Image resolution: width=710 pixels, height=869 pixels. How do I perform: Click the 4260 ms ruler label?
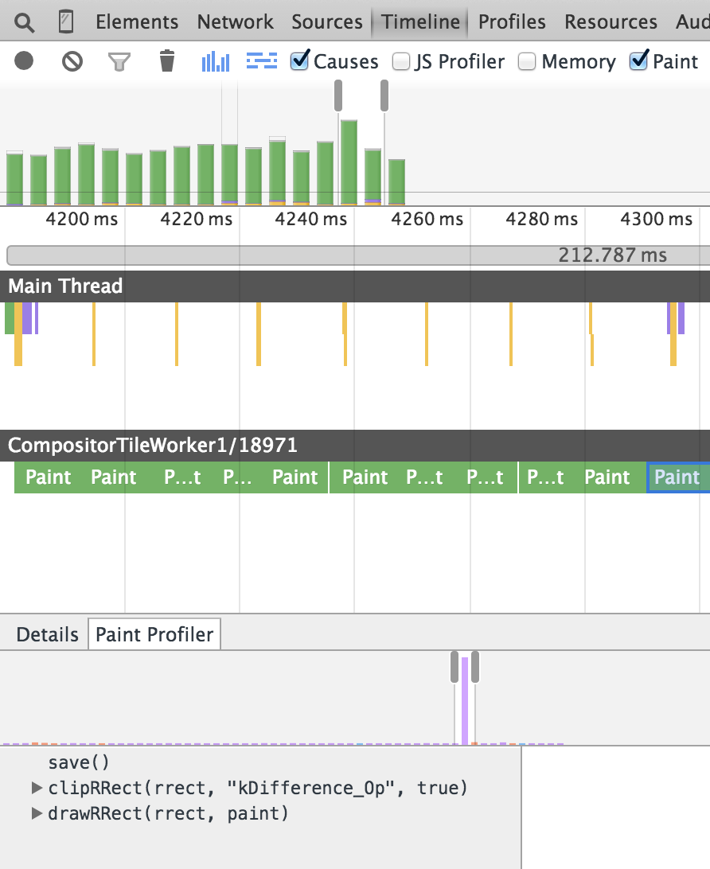pyautogui.click(x=427, y=219)
